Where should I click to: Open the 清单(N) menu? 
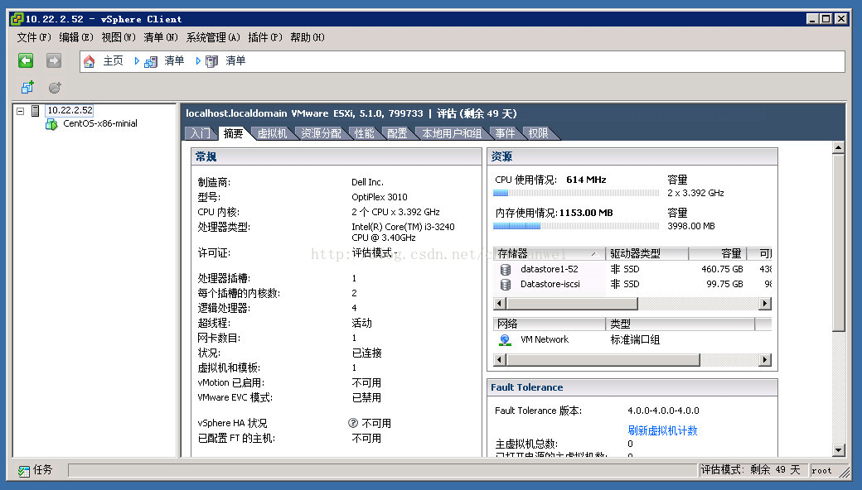(161, 37)
